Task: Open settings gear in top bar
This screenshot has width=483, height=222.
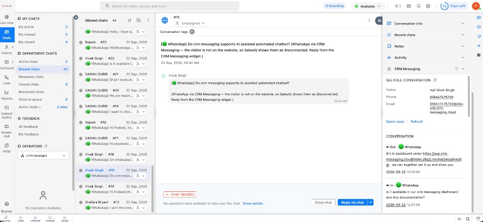Action: 428,6
